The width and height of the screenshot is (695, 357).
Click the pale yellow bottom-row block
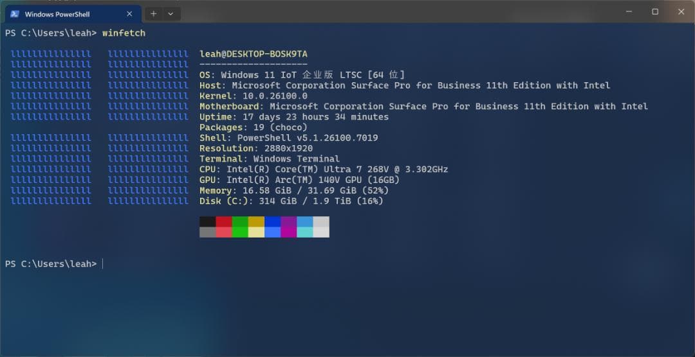click(256, 232)
